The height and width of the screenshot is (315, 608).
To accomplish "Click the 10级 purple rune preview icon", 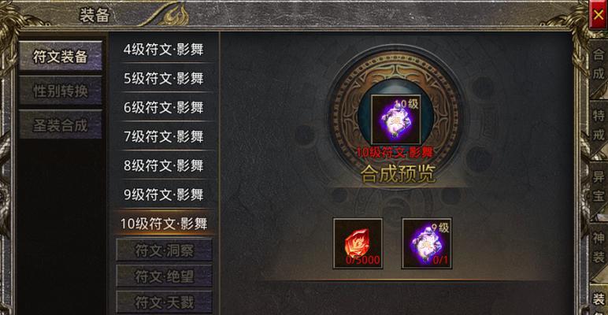I will point(395,120).
